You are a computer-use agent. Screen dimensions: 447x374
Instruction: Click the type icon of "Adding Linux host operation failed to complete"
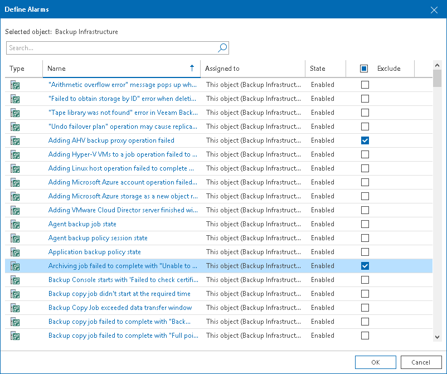(15, 168)
